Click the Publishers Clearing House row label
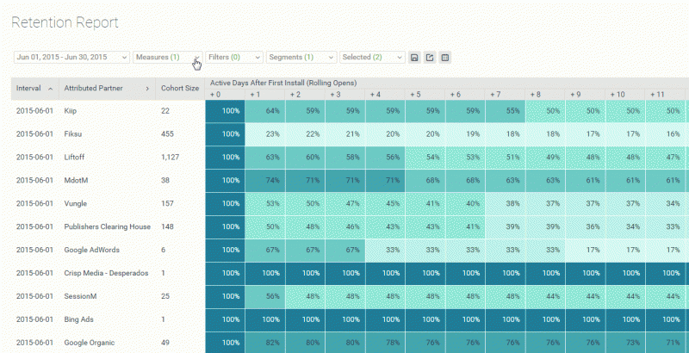 tap(107, 226)
